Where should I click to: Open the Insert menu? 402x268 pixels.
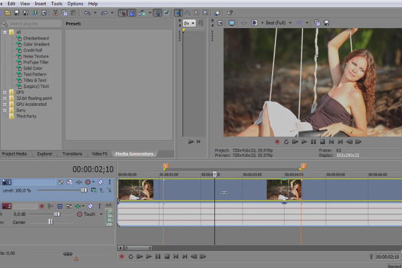click(40, 3)
